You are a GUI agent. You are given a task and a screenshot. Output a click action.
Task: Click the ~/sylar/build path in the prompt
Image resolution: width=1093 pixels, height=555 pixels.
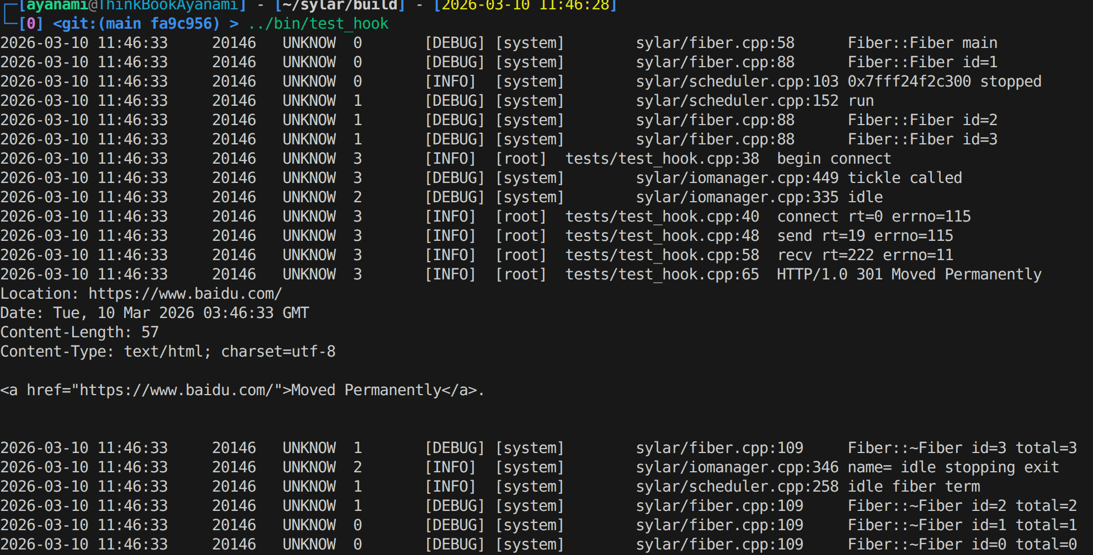click(340, 6)
